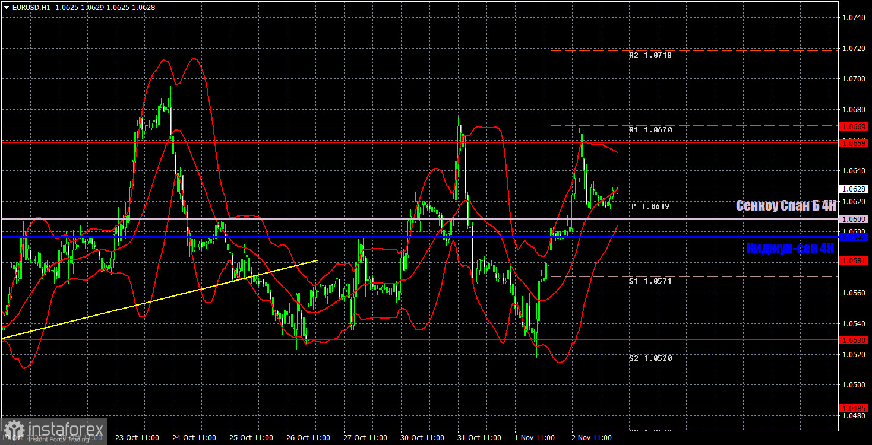The width and height of the screenshot is (872, 445).
Task: Click the 1.0680 price axis label
Action: coord(854,109)
